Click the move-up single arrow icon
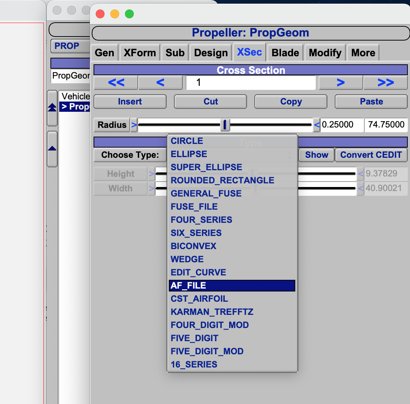 52,148
